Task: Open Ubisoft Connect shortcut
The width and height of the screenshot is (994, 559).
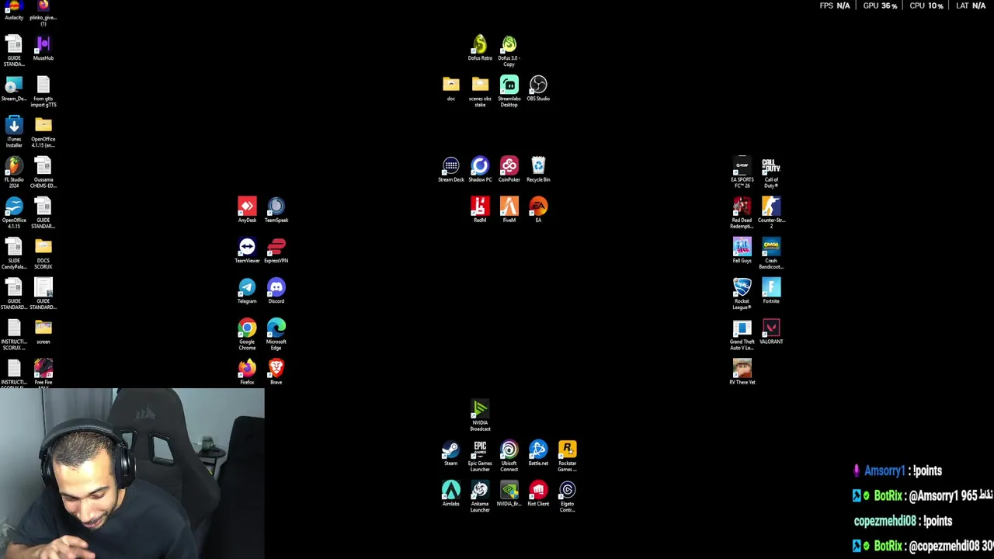Action: pos(509,457)
